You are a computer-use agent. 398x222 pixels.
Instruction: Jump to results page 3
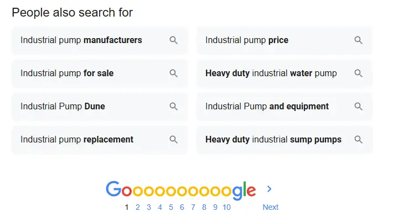149,207
